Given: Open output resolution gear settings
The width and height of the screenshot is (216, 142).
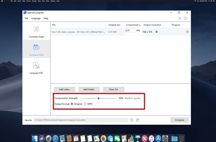Looking at the screenshot, I should point(157,32).
